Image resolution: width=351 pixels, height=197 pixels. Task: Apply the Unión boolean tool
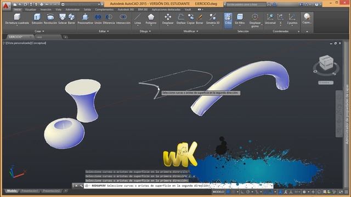[98, 19]
